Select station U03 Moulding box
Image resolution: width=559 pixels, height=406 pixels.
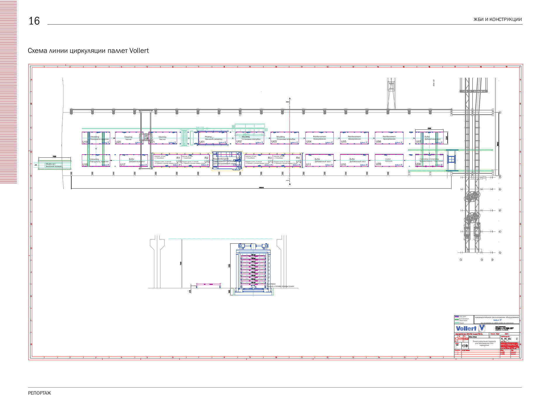(x=285, y=138)
